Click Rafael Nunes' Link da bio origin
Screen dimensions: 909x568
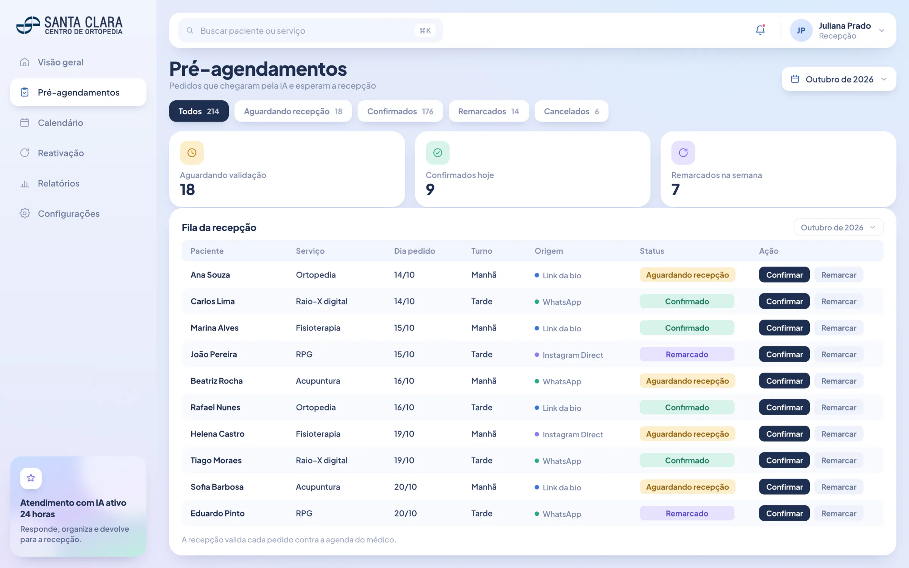click(x=558, y=408)
